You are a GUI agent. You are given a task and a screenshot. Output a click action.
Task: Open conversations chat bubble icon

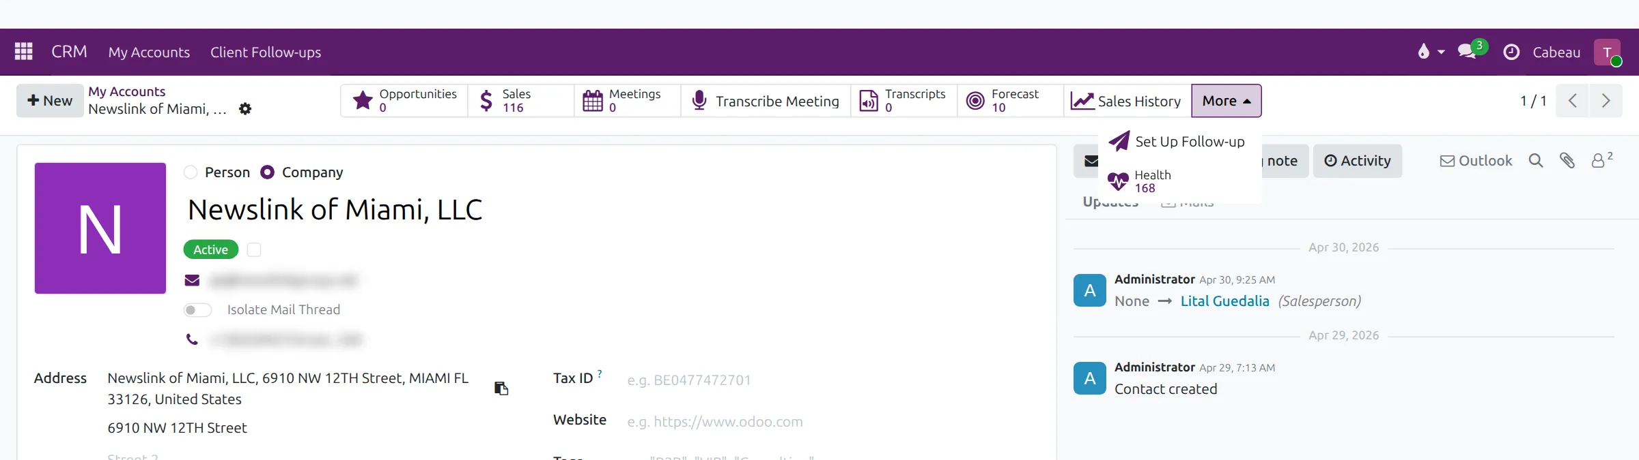[1467, 52]
